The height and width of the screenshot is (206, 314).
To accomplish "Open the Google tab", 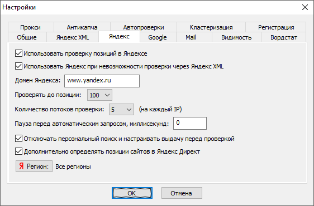I will 158,37.
